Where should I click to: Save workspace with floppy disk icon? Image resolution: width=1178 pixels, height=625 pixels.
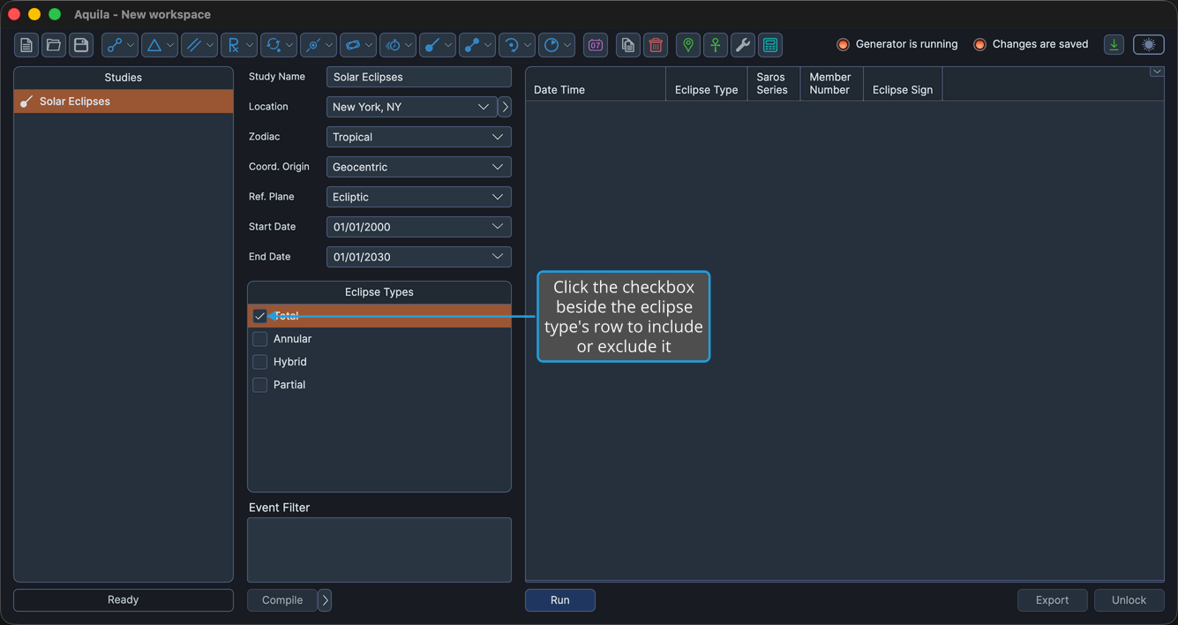pos(81,45)
